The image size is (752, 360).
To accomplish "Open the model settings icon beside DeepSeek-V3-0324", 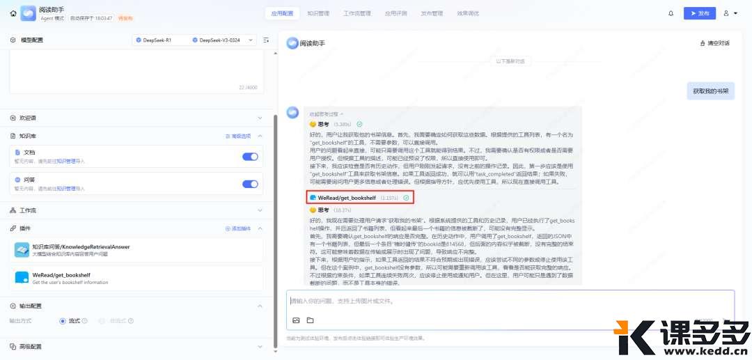I will [x=266, y=40].
